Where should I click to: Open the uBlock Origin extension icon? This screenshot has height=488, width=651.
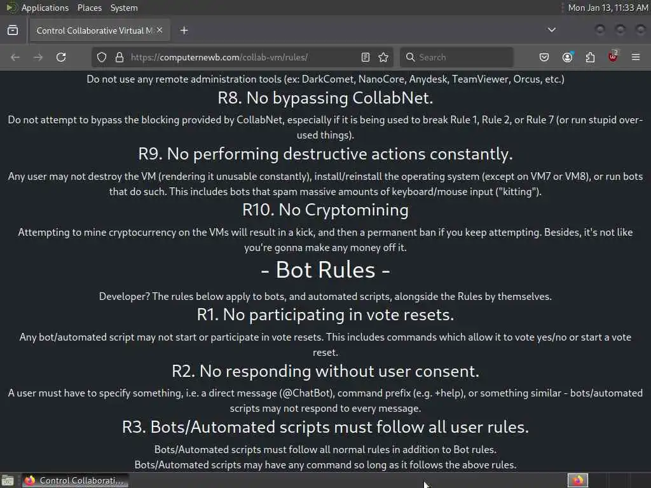coord(613,57)
